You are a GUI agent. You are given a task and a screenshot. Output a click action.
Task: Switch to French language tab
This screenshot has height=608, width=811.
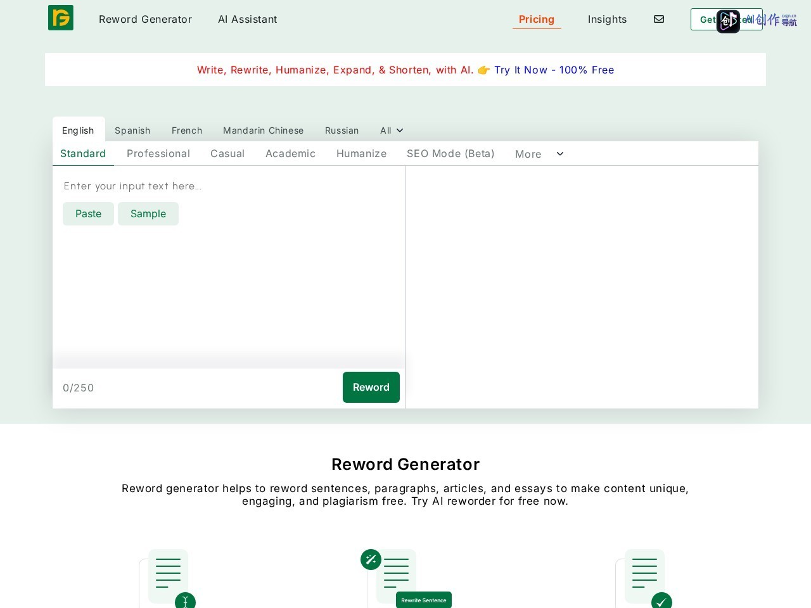point(187,130)
